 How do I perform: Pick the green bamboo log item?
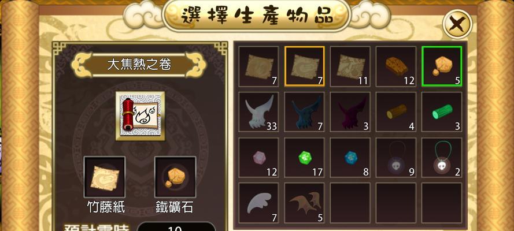(x=442, y=112)
